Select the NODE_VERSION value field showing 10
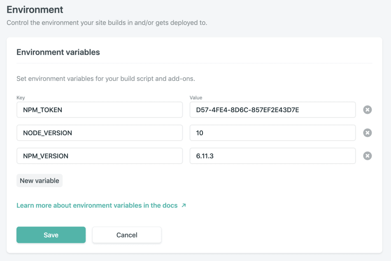This screenshot has width=391, height=261. (x=272, y=133)
